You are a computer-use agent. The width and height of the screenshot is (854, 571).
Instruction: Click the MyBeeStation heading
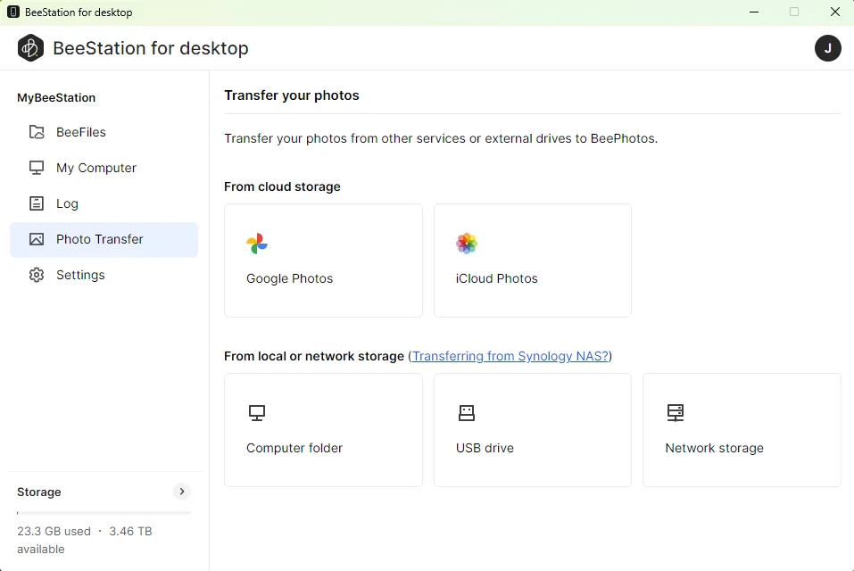point(55,97)
